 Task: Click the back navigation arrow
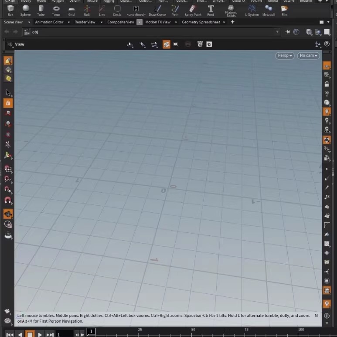(7, 32)
